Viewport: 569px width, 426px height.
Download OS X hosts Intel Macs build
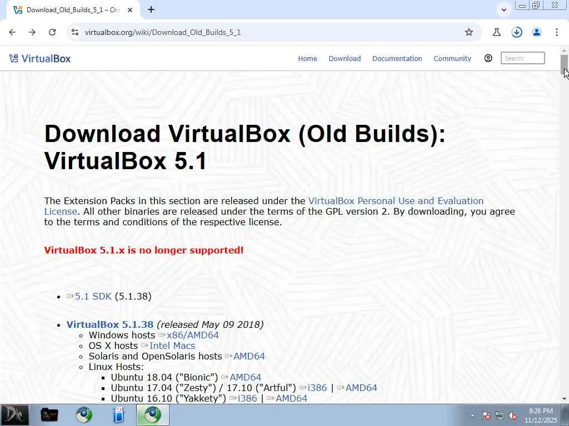(x=172, y=346)
